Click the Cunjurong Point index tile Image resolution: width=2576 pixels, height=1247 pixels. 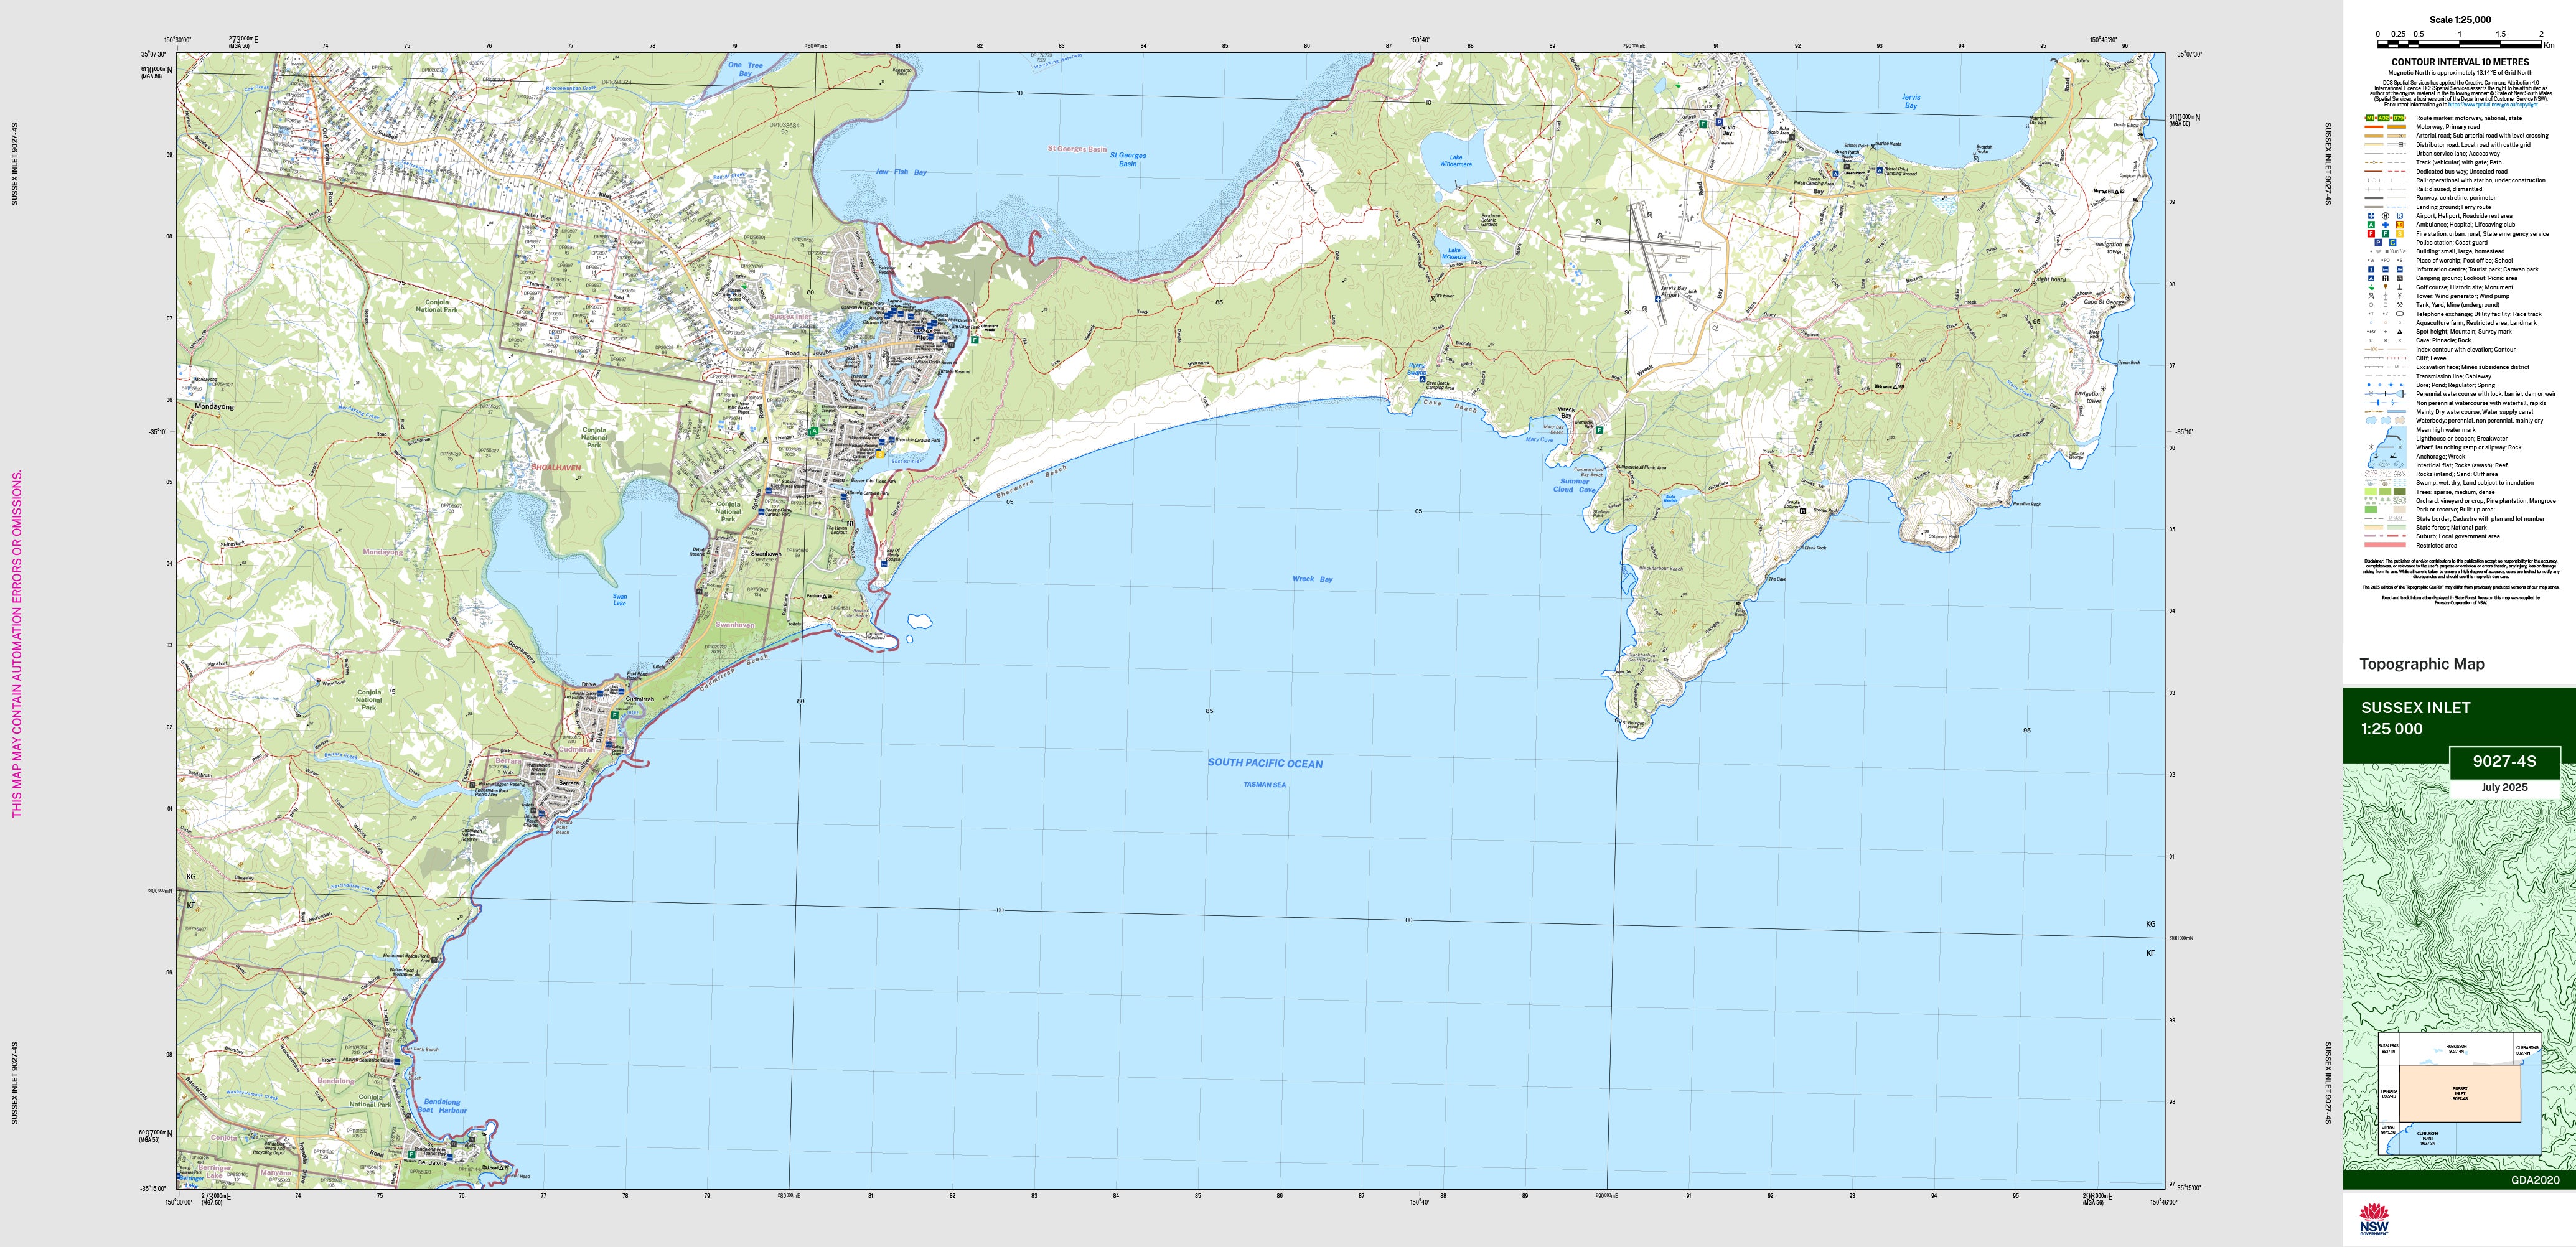pos(2428,1139)
